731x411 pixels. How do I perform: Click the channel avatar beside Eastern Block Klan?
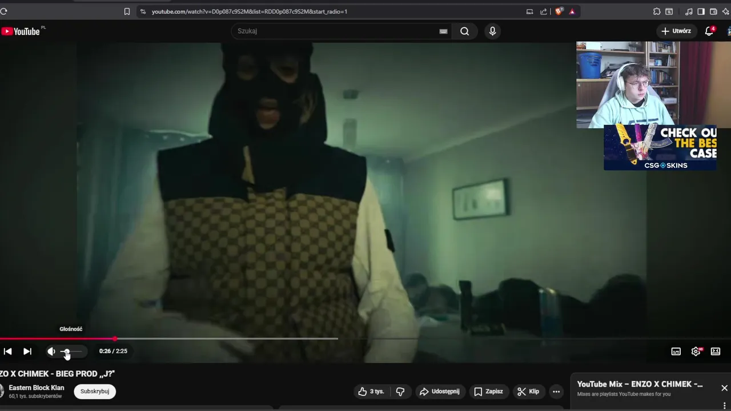click(2, 391)
